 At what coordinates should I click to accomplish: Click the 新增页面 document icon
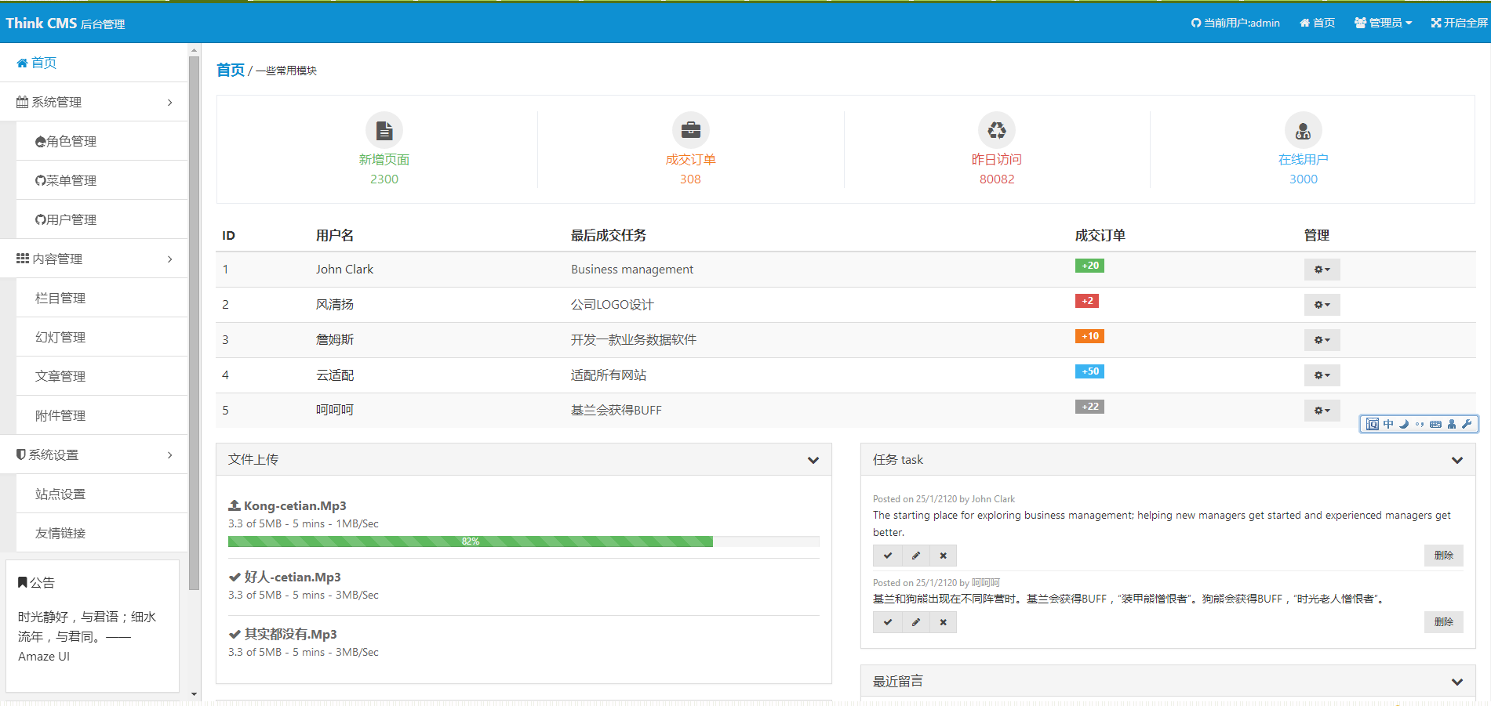(x=384, y=130)
